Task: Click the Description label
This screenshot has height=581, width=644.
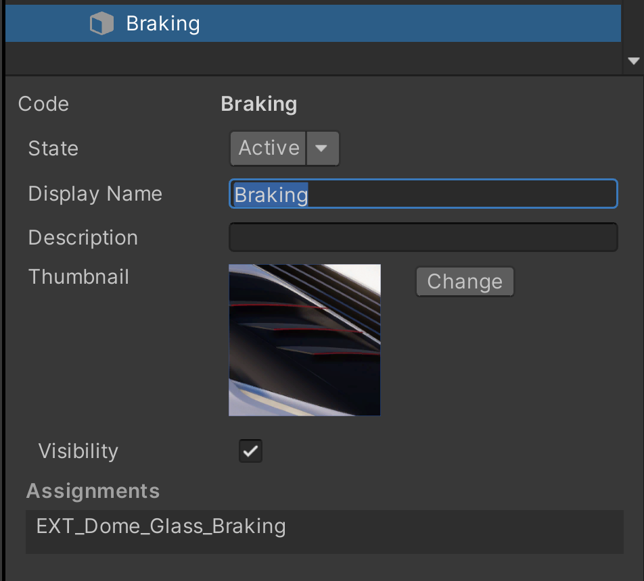Action: coord(83,238)
